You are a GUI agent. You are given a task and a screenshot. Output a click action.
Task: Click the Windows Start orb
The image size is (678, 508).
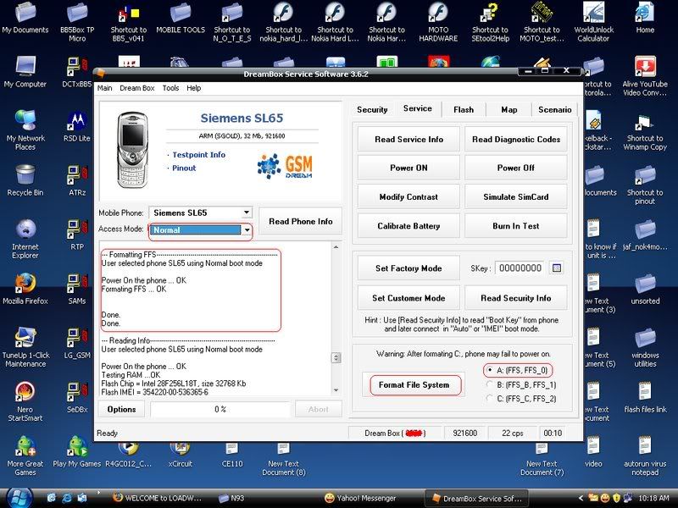point(19,498)
